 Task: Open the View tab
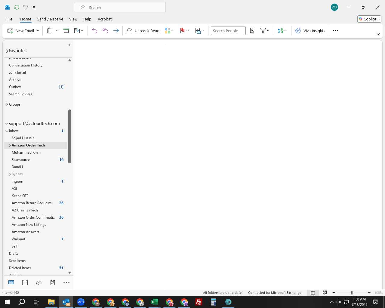(73, 19)
